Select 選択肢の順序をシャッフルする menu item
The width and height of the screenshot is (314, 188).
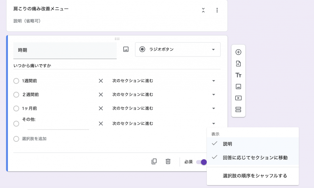coord(255,176)
